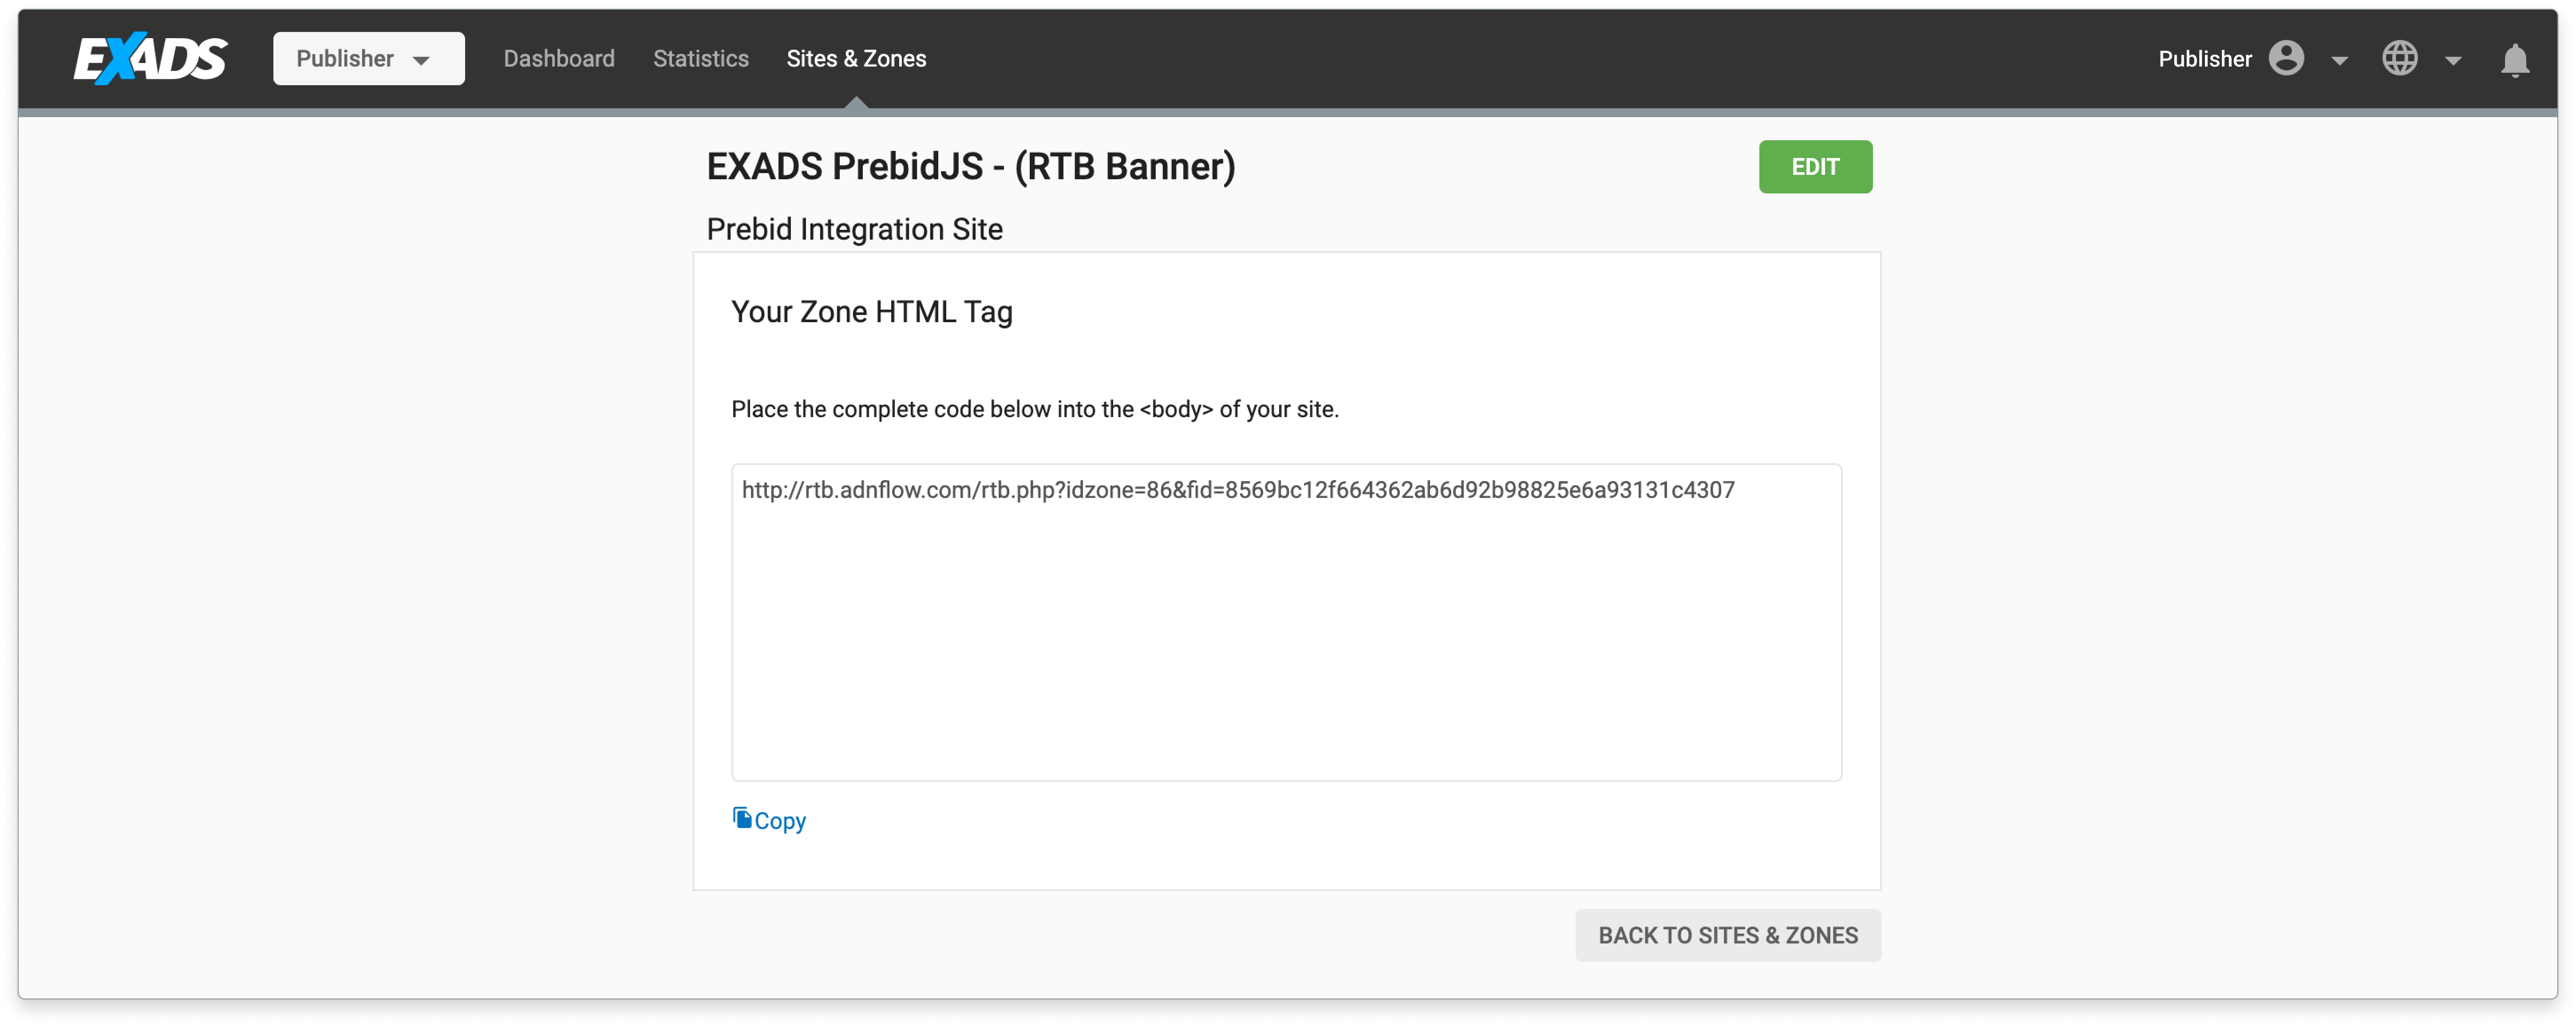
Task: Click the Copy link
Action: pyautogui.click(x=780, y=820)
